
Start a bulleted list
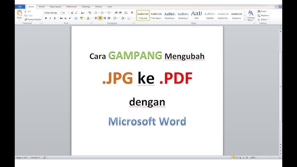tap(96, 13)
